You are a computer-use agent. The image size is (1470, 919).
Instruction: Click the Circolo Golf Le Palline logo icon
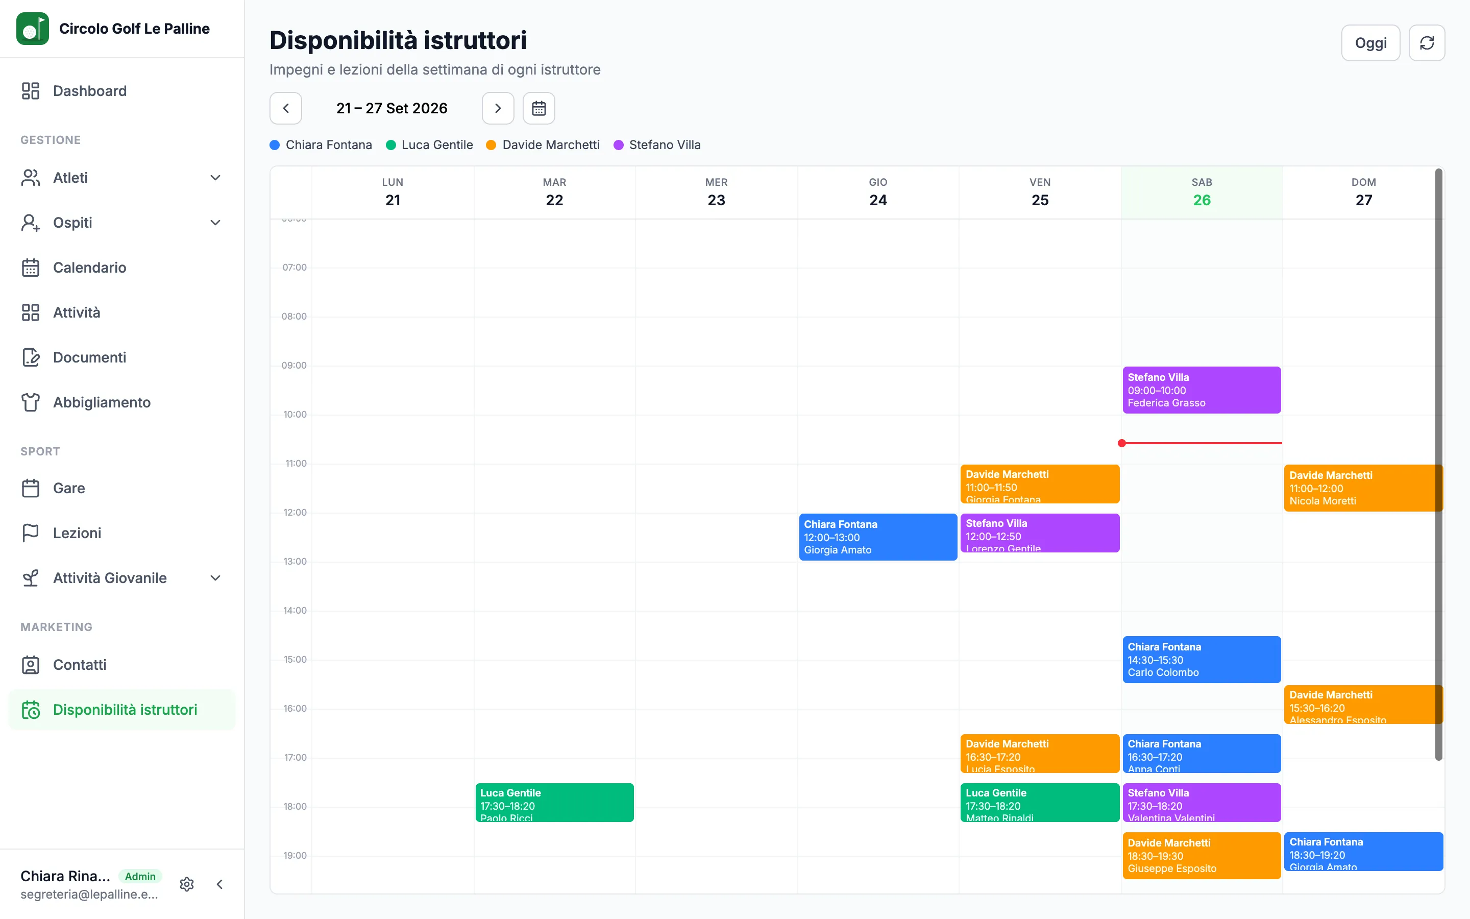click(32, 29)
